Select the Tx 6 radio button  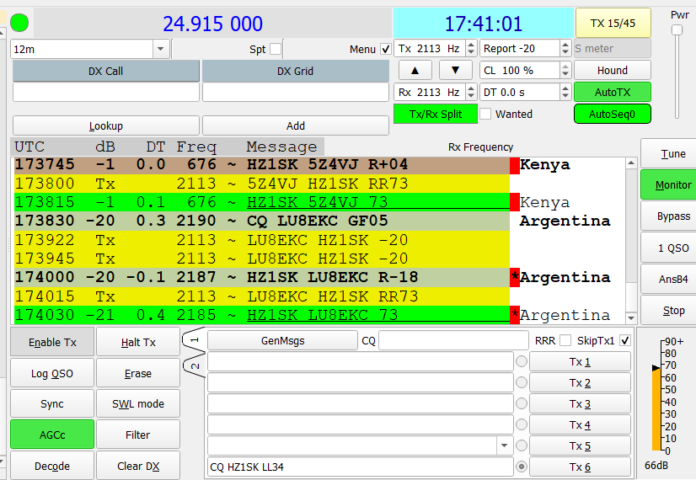tap(522, 467)
